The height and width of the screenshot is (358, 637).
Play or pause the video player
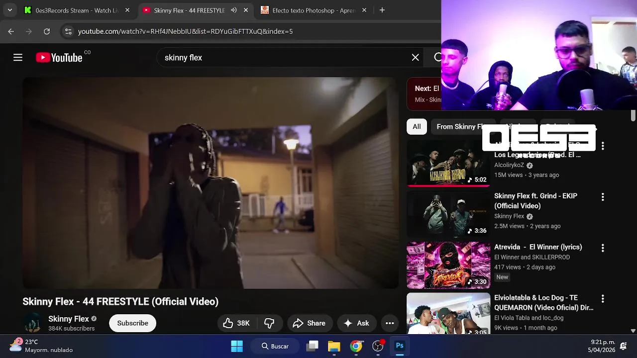211,182
